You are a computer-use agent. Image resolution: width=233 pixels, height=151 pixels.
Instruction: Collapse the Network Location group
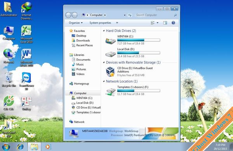tap(104, 81)
